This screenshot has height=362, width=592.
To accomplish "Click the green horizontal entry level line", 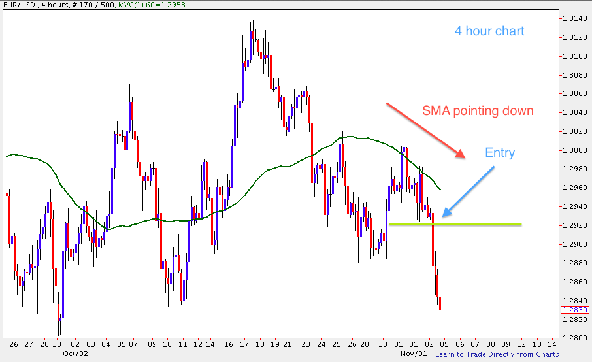I will click(x=455, y=225).
